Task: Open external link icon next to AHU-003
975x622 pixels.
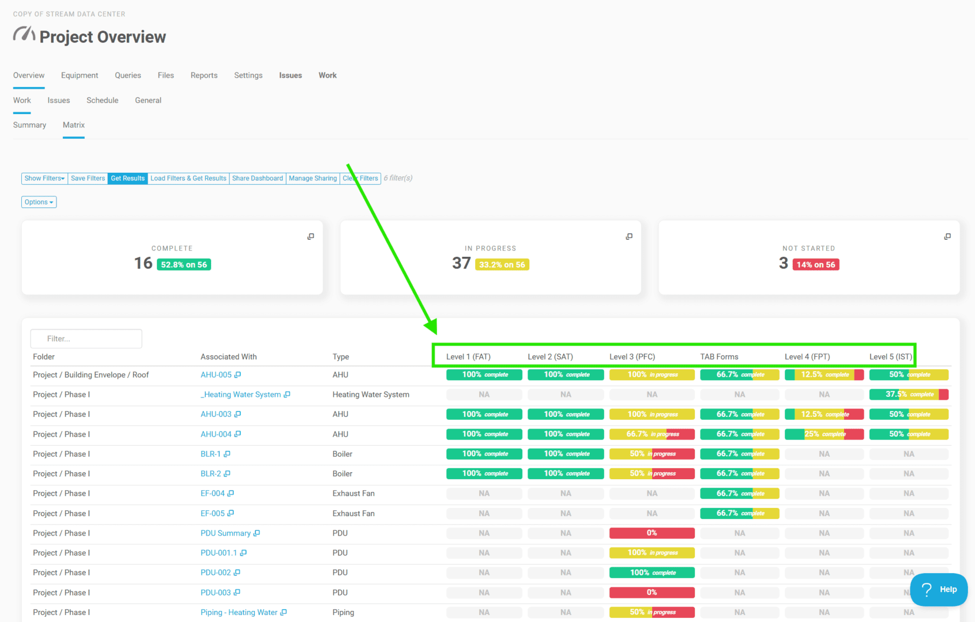Action: pos(238,414)
